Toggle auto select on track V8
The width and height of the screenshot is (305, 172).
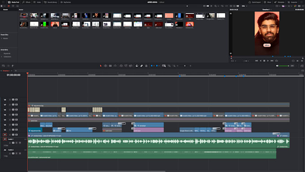click(x=13, y=100)
